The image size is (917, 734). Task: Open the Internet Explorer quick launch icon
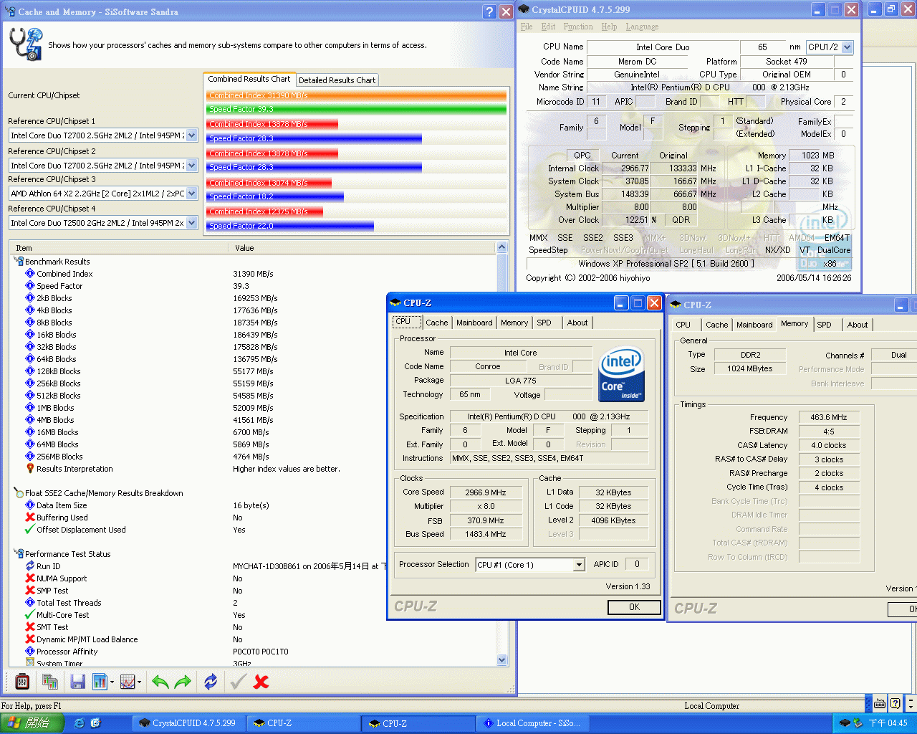coord(80,723)
